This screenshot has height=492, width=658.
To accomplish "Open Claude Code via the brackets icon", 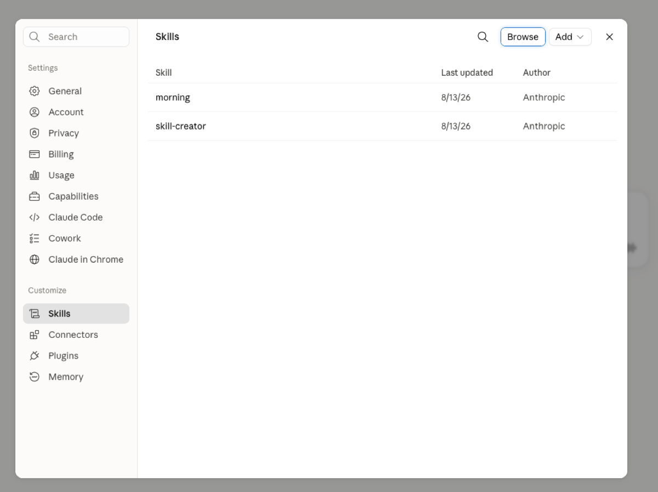I will tap(35, 217).
